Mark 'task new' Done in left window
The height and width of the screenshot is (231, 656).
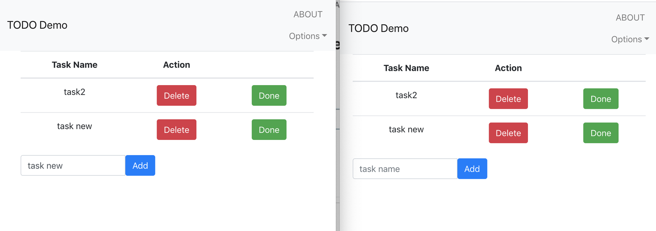coord(269,130)
